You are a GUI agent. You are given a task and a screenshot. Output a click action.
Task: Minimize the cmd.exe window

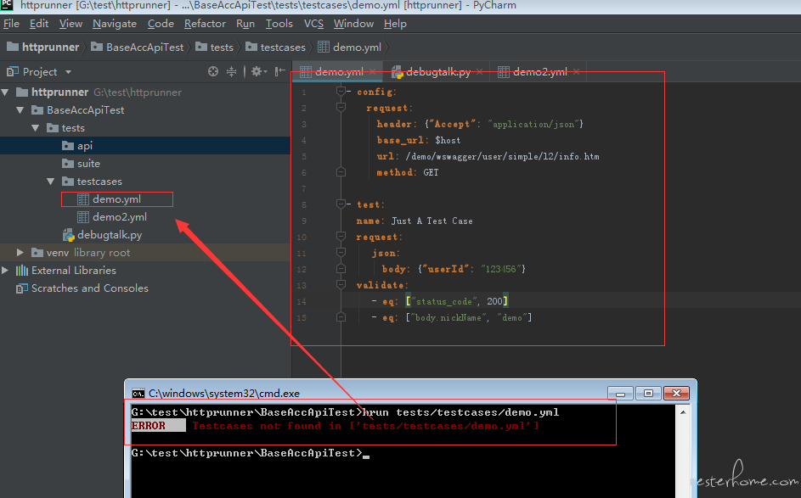pyautogui.click(x=620, y=394)
